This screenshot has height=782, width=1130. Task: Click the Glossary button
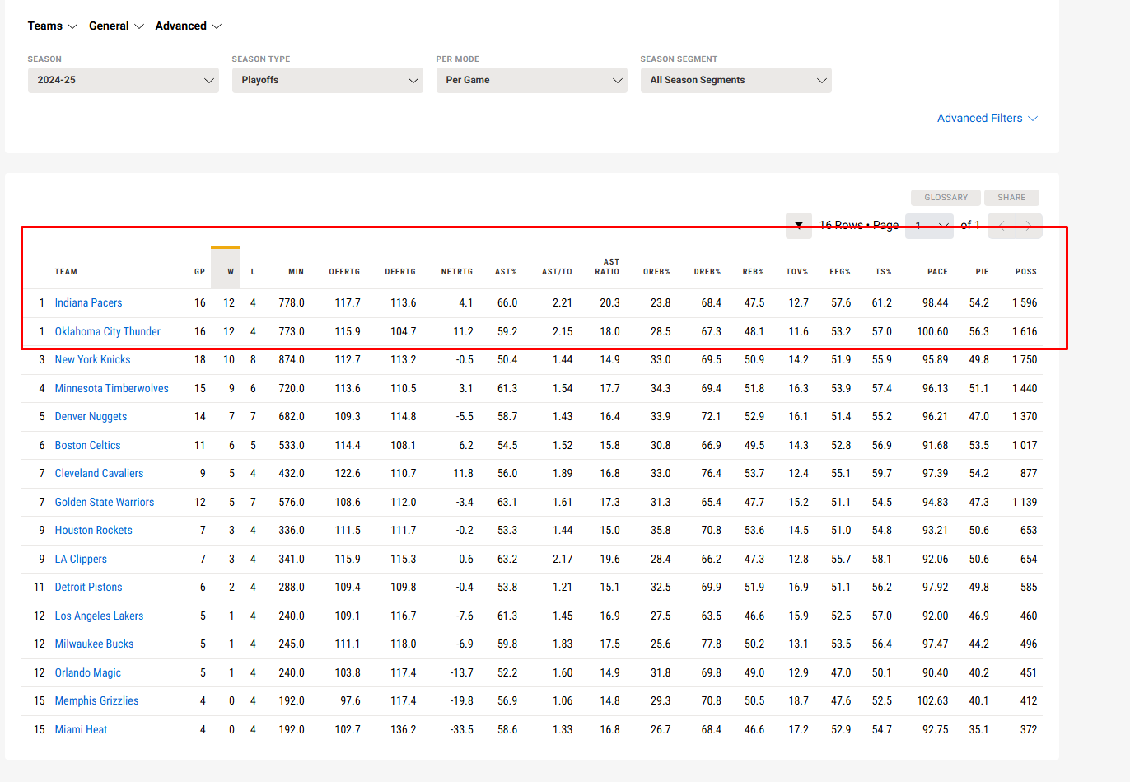coord(946,198)
